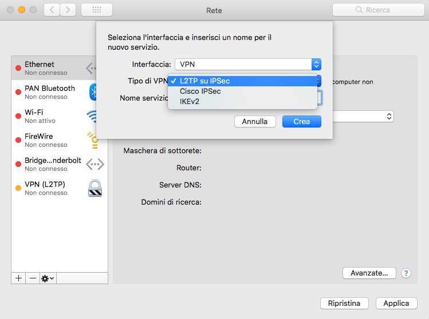Open the gear actions menu
429x319 pixels.
pyautogui.click(x=48, y=278)
